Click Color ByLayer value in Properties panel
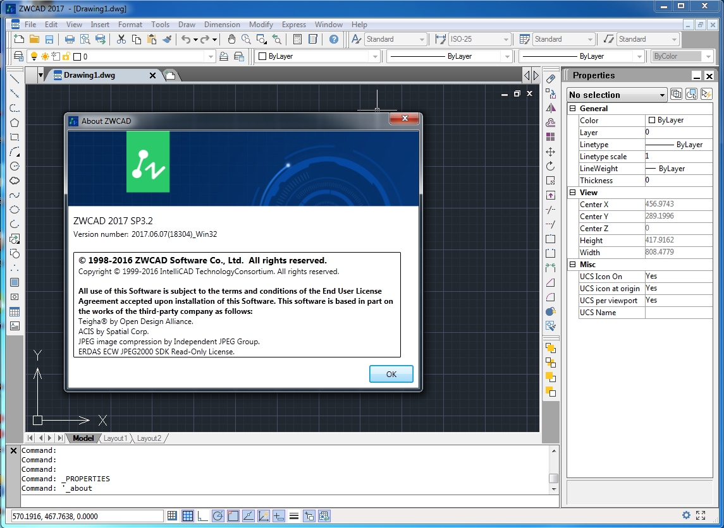 click(x=678, y=121)
